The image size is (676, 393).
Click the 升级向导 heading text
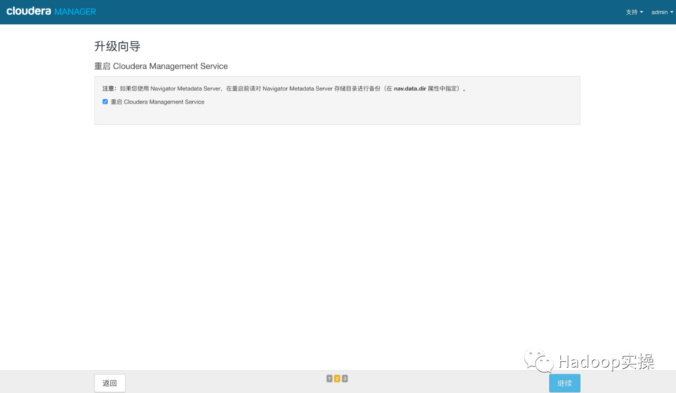coord(117,46)
